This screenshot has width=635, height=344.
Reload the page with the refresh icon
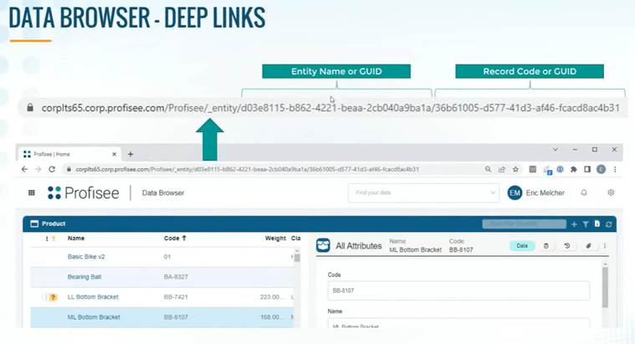click(x=52, y=169)
